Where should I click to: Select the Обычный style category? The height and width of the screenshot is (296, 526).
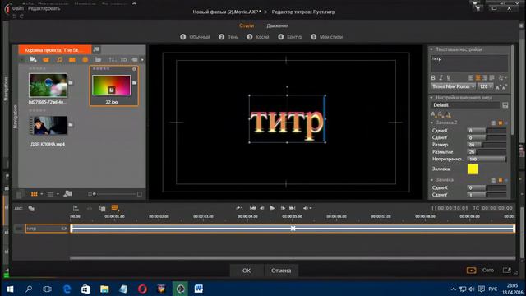coord(196,37)
